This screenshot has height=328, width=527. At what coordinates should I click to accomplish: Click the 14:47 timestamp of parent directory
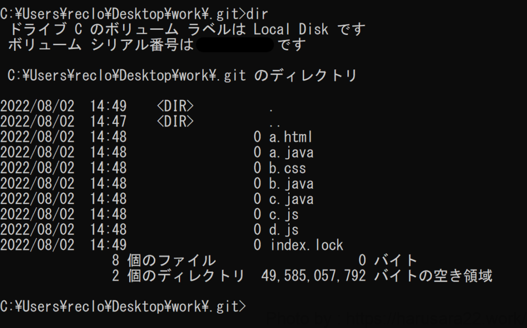point(108,122)
